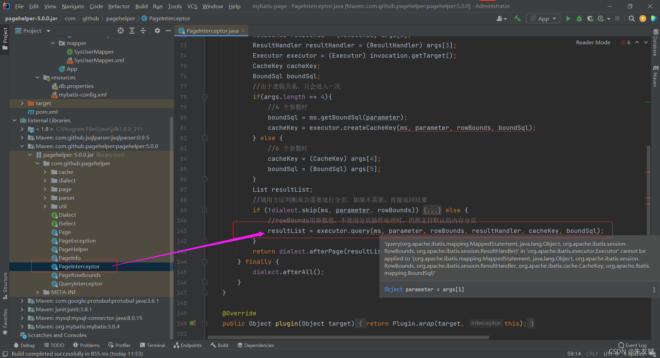
Task: Build the project with the hammer icon
Action: [x=517, y=19]
